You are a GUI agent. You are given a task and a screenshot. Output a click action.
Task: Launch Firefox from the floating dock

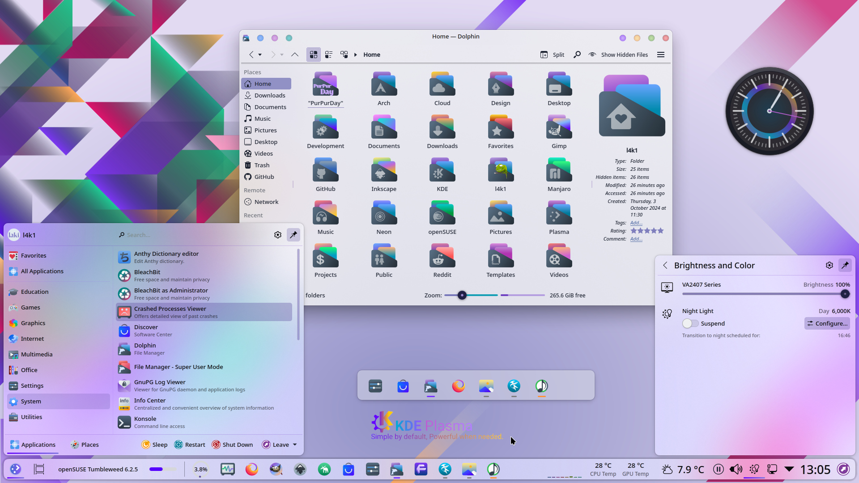(x=459, y=386)
